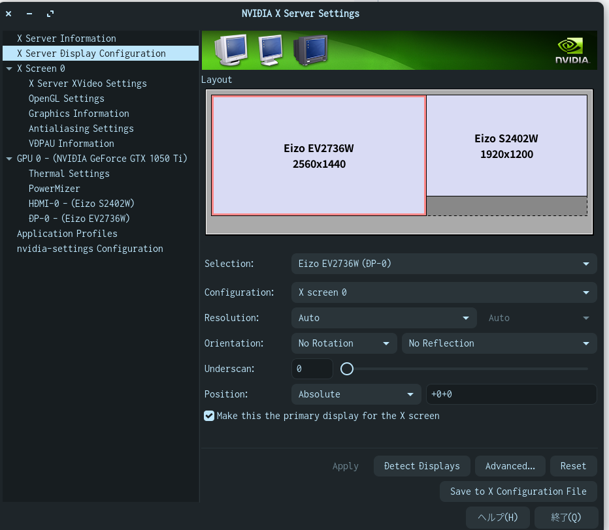609x530 pixels.
Task: Open the Configuration dropdown
Action: click(x=444, y=292)
